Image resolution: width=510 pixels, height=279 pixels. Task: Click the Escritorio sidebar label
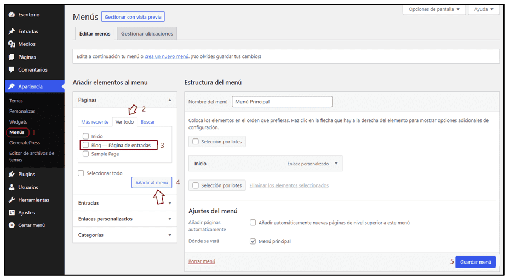[28, 15]
